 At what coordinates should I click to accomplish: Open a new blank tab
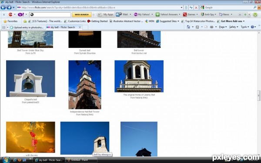pyautogui.click(x=85, y=27)
